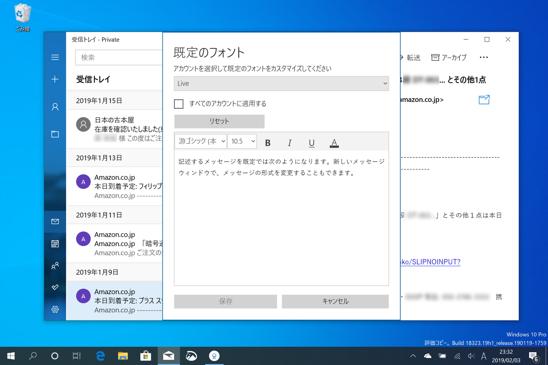Open the 游ゴシック font family dropdown
Image resolution: width=548 pixels, height=365 pixels.
point(200,141)
